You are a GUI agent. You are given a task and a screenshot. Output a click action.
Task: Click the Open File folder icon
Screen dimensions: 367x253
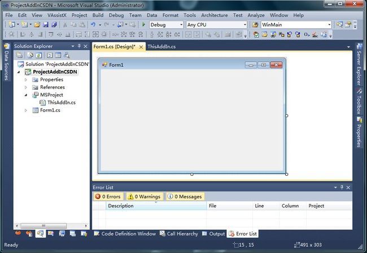(37, 25)
